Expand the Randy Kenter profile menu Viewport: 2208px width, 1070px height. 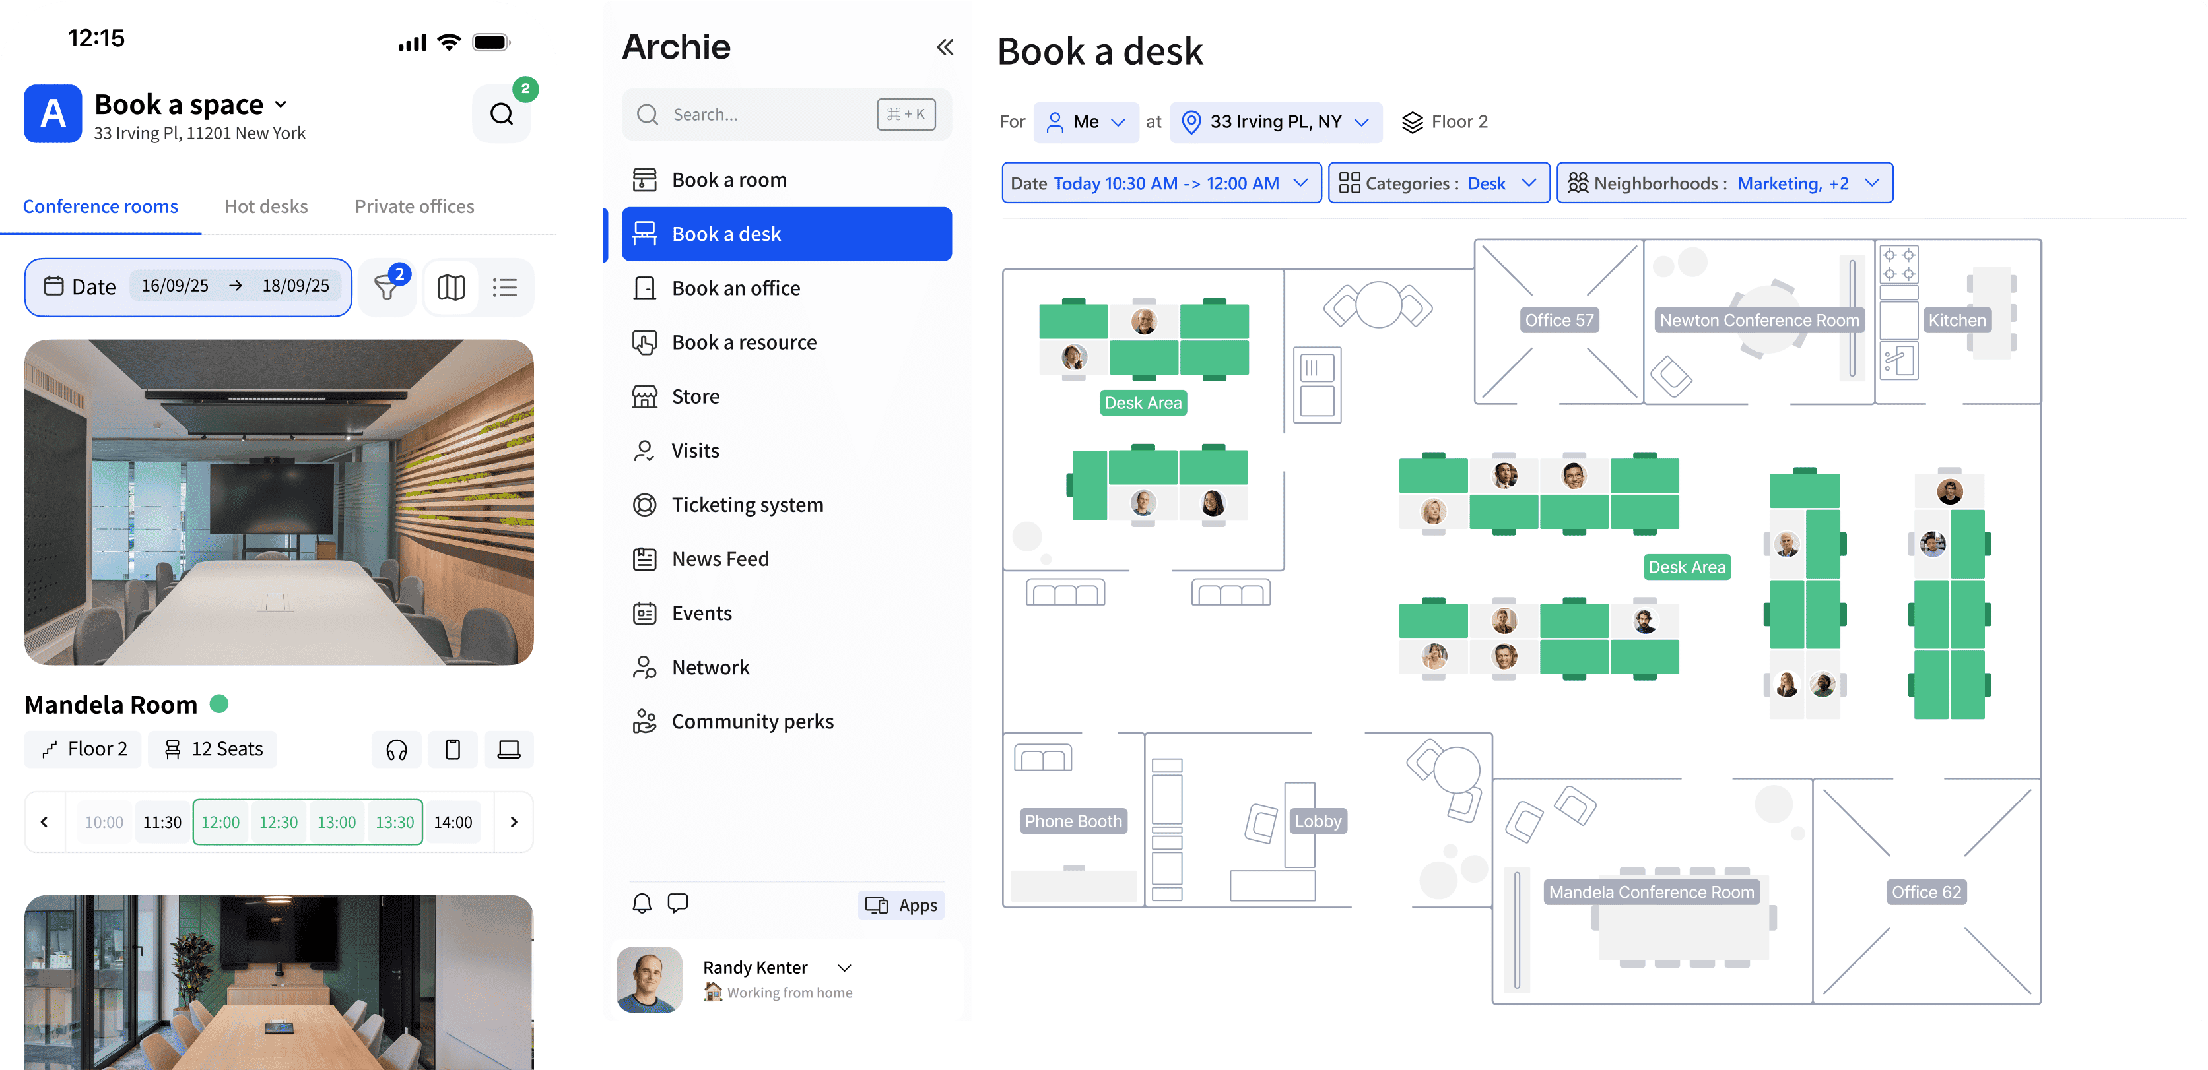(844, 966)
